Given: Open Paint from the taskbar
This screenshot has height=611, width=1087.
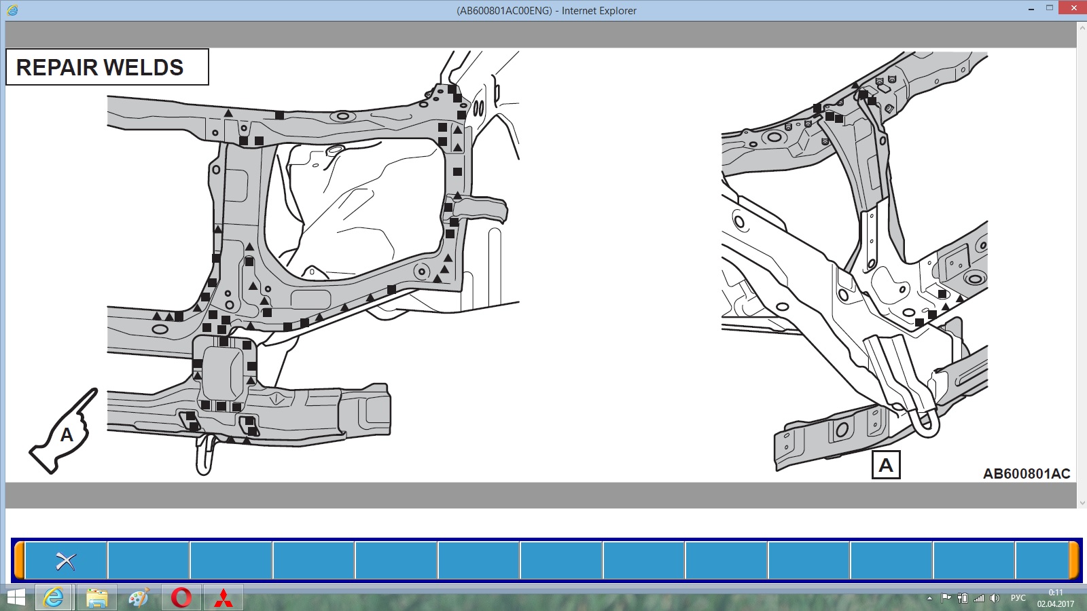Looking at the screenshot, I should click(139, 598).
